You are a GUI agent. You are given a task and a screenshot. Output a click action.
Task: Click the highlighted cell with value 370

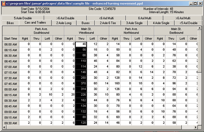click(81, 83)
